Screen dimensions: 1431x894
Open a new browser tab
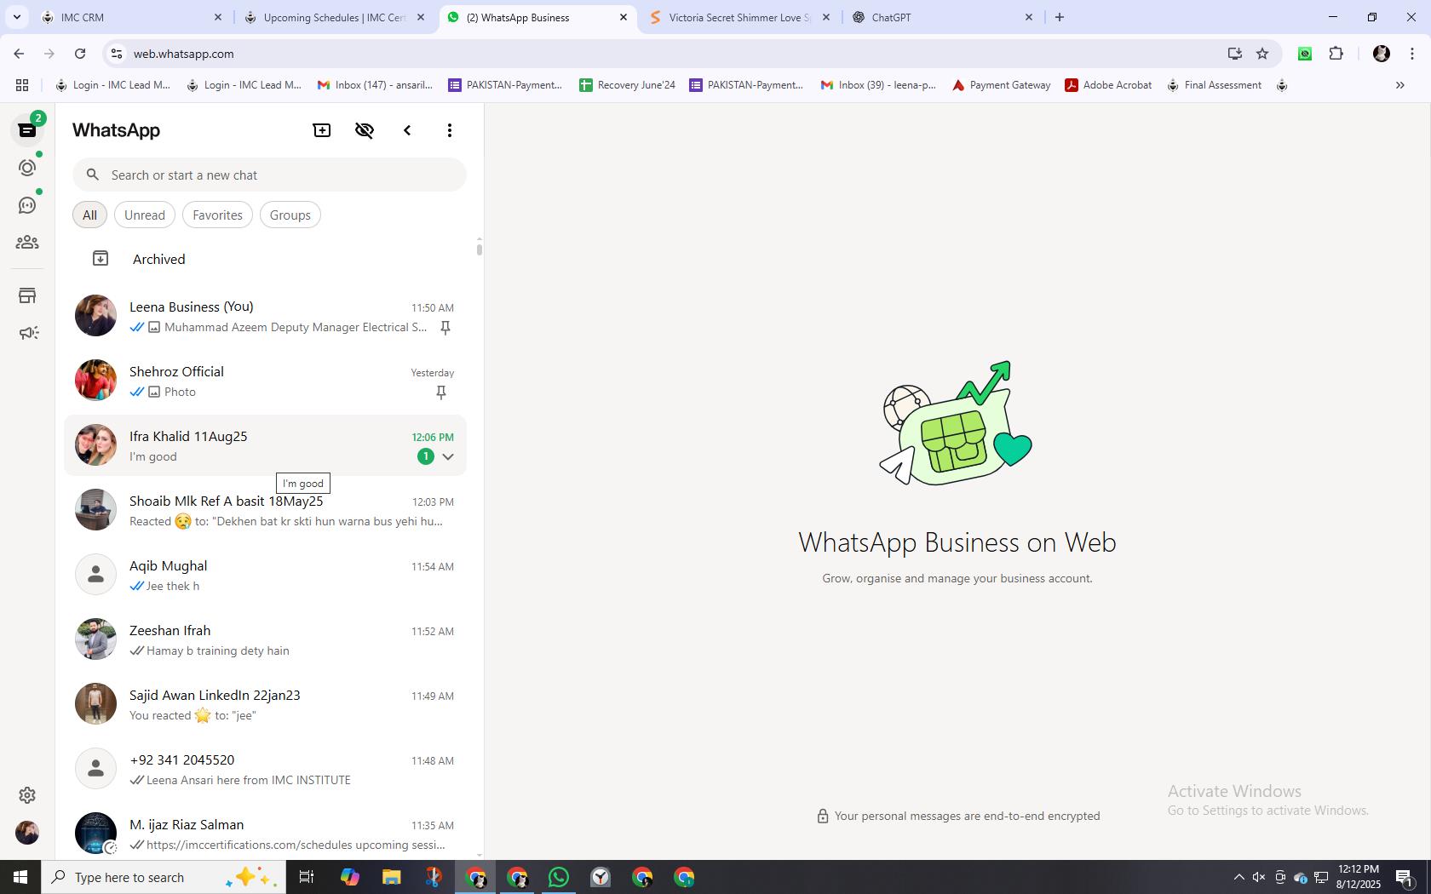[x=1060, y=17]
